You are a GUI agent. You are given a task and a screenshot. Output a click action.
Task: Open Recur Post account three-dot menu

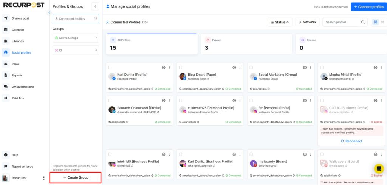click(44, 177)
